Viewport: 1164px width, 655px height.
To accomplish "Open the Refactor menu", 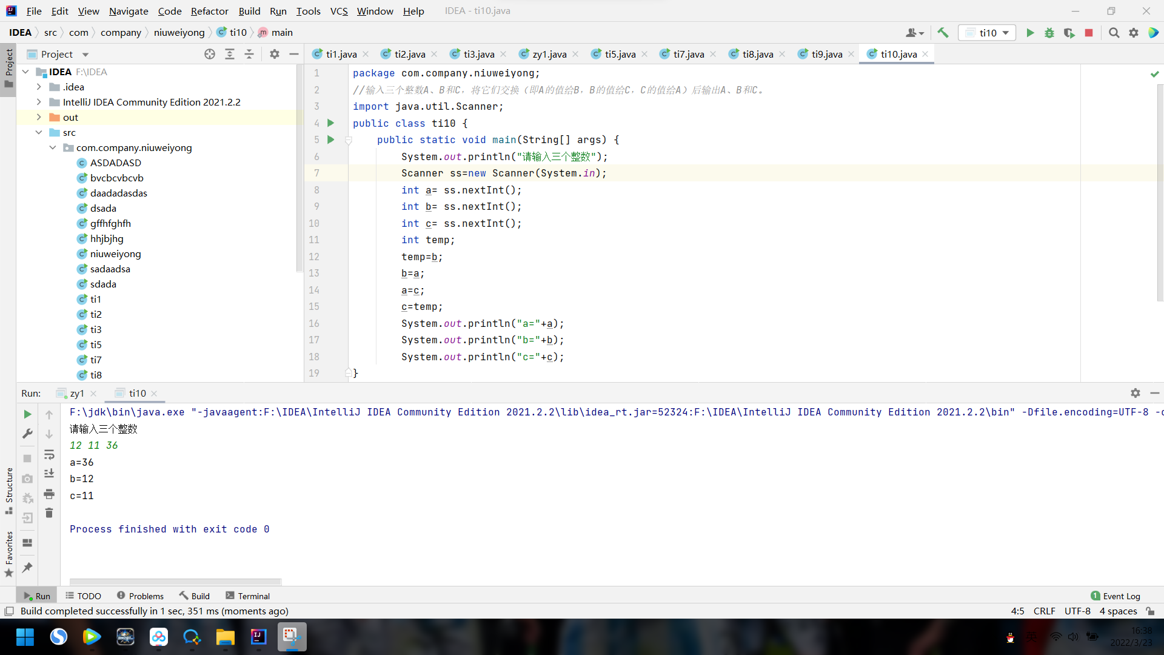I will (x=209, y=11).
